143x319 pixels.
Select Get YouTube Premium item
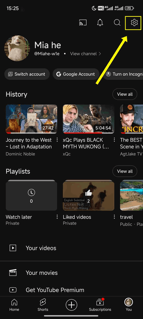tap(71, 290)
